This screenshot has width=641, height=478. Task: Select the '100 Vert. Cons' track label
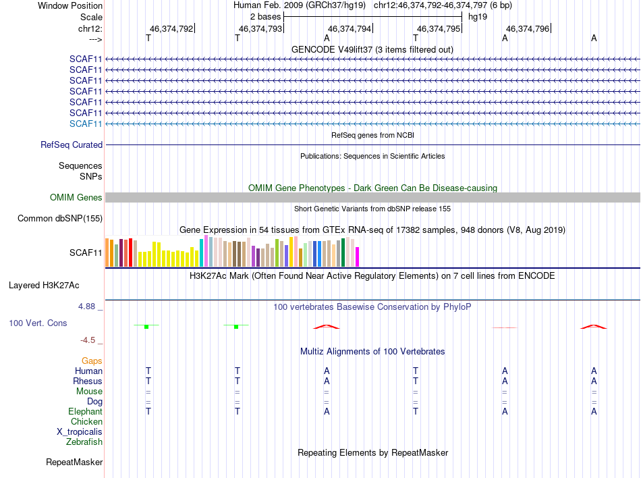tap(38, 323)
